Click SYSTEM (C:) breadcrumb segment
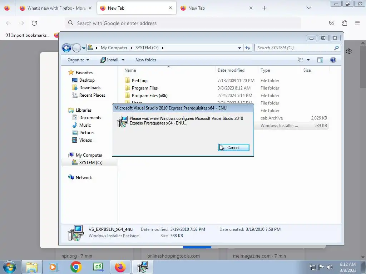The image size is (366, 274). [x=147, y=48]
